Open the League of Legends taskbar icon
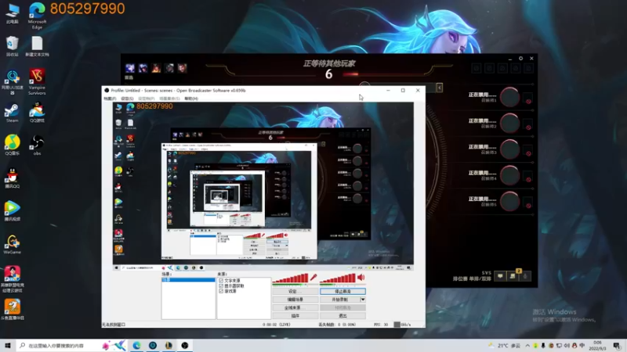The image size is (627, 352). pos(169,345)
